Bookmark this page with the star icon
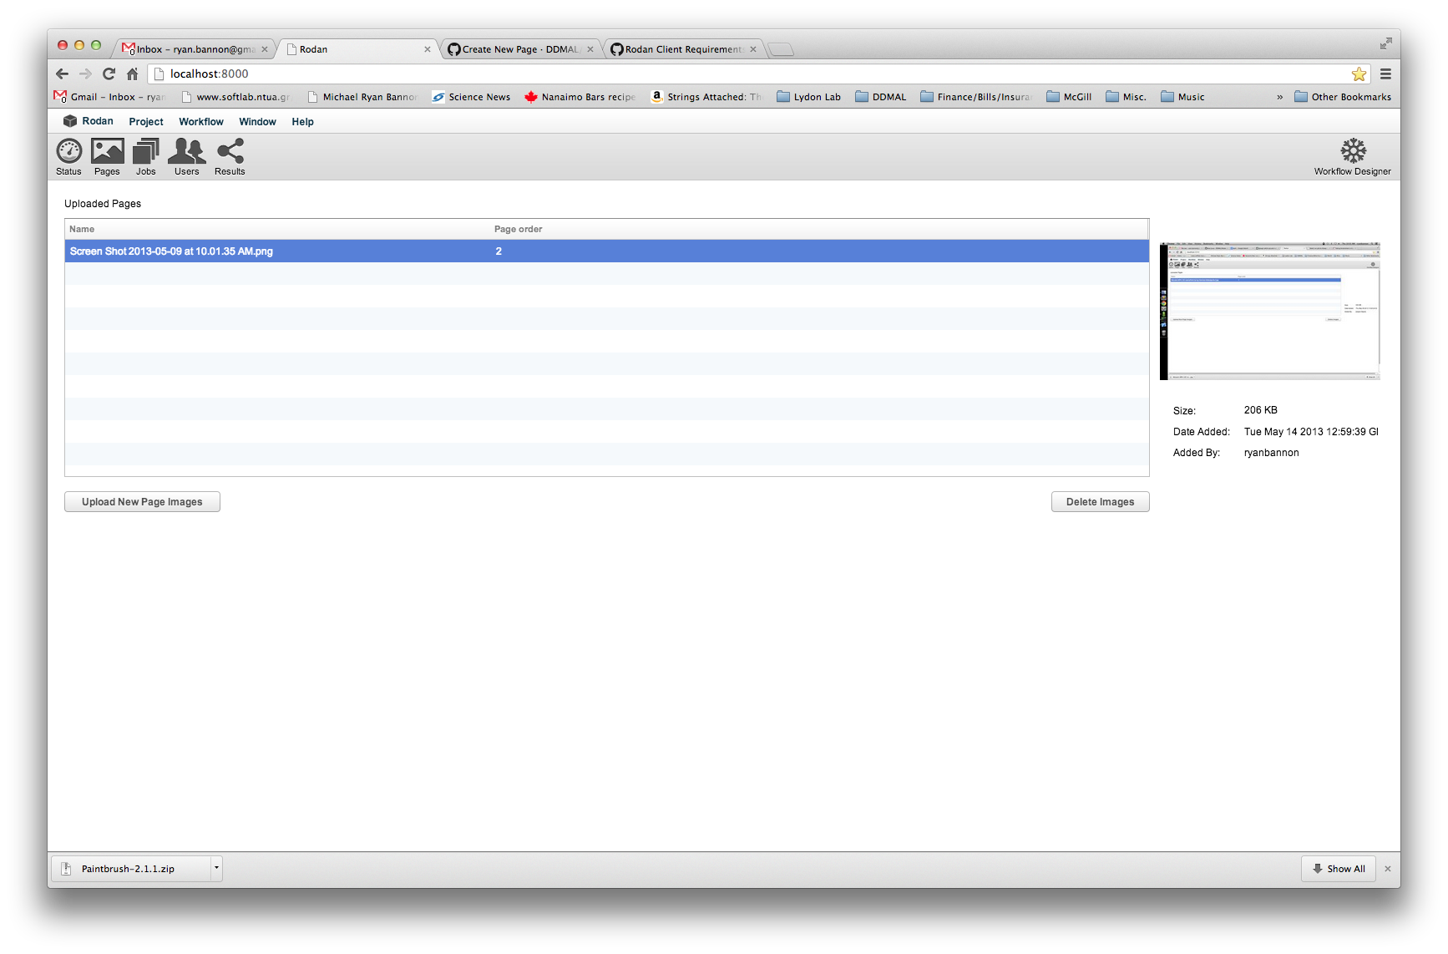The width and height of the screenshot is (1448, 954). [x=1359, y=74]
